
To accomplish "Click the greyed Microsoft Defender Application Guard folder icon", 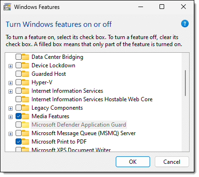I will coord(25,125).
